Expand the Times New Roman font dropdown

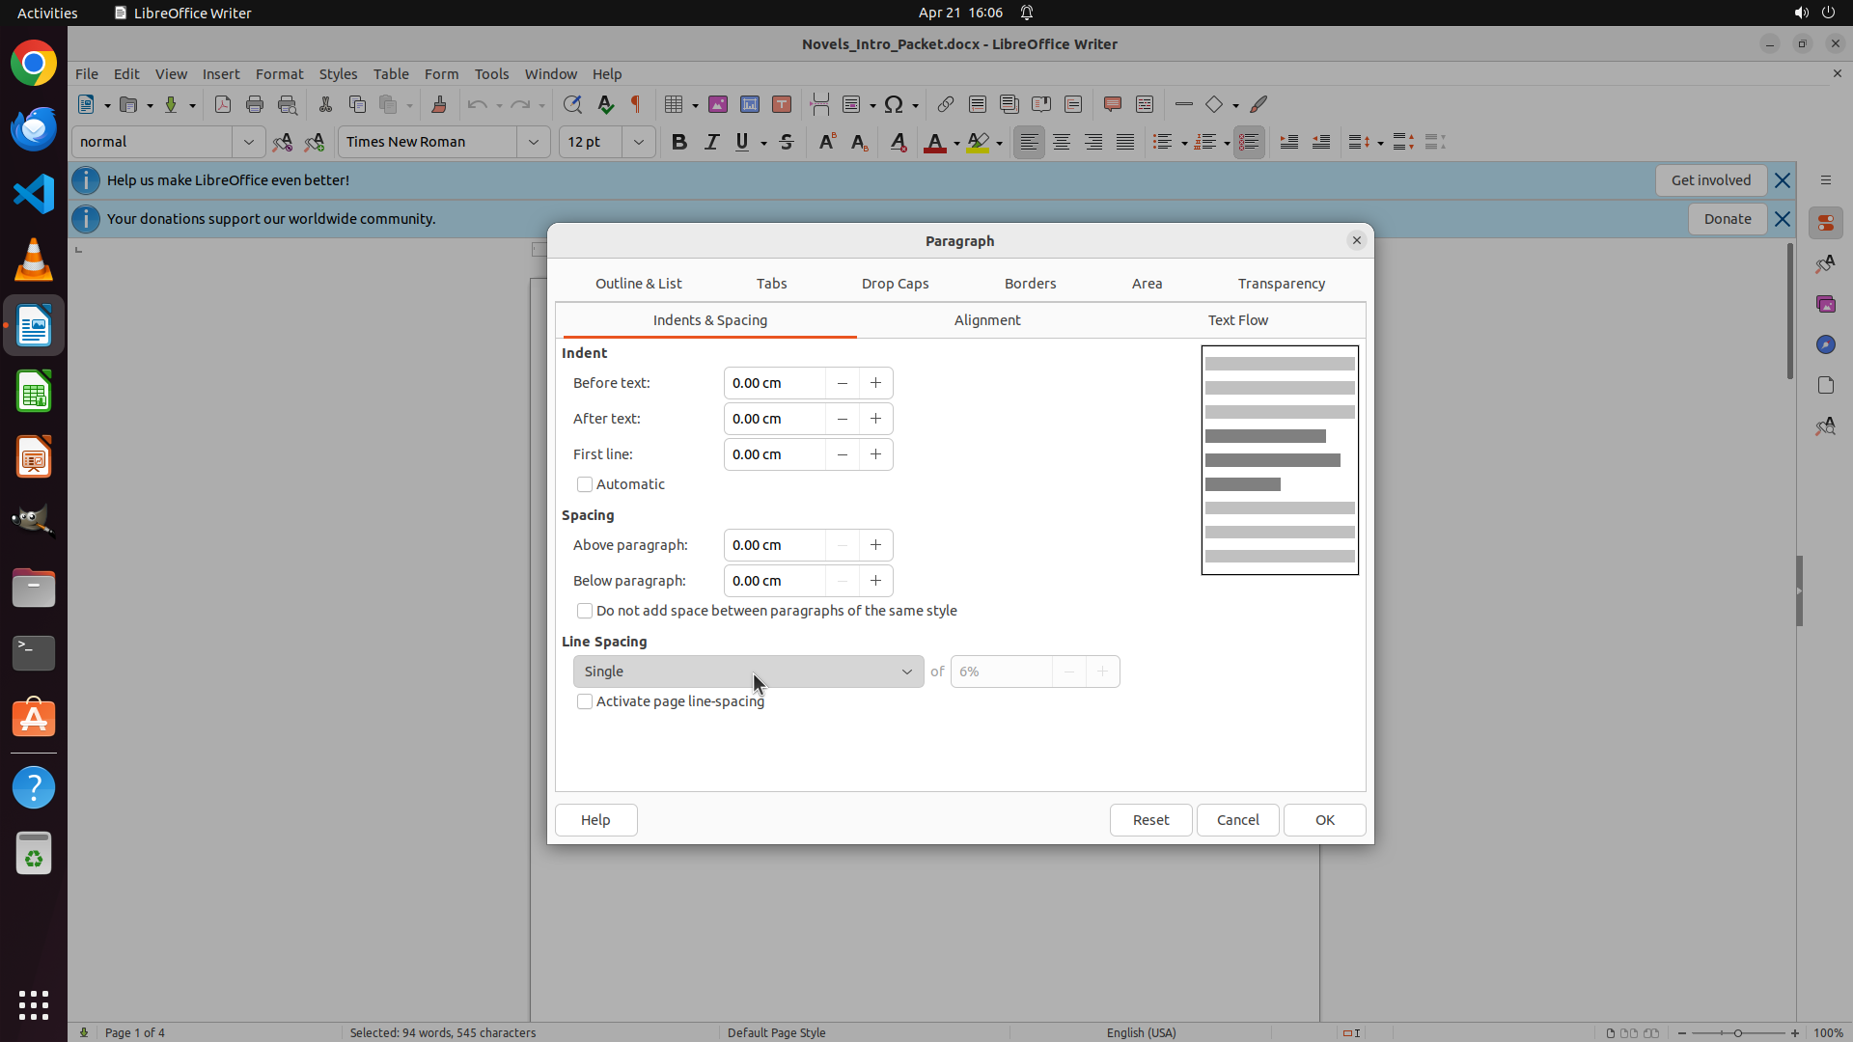click(x=533, y=142)
